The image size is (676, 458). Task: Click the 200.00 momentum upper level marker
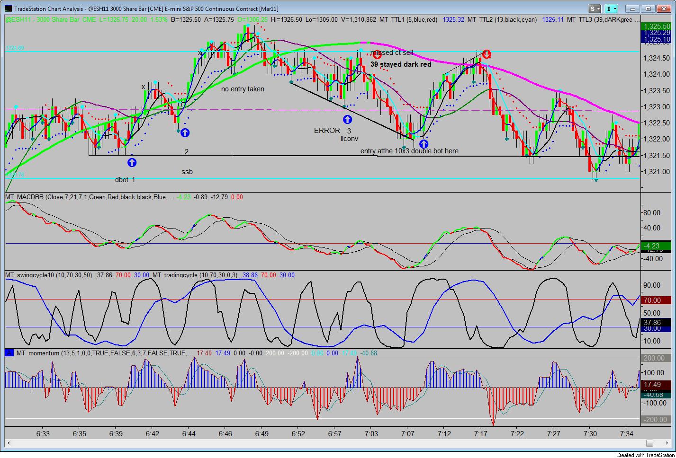pyautogui.click(x=656, y=358)
